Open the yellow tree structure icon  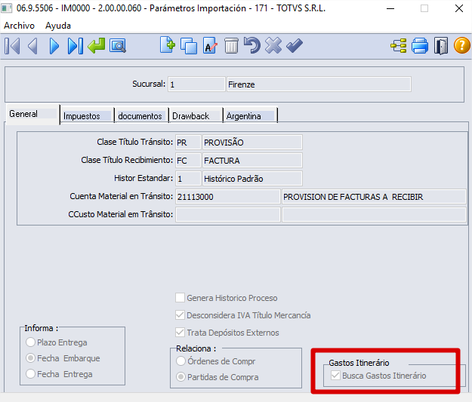click(x=399, y=46)
